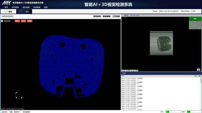202x113 pixels.
Task: Click 导出 to export the log
Action: 195,76
